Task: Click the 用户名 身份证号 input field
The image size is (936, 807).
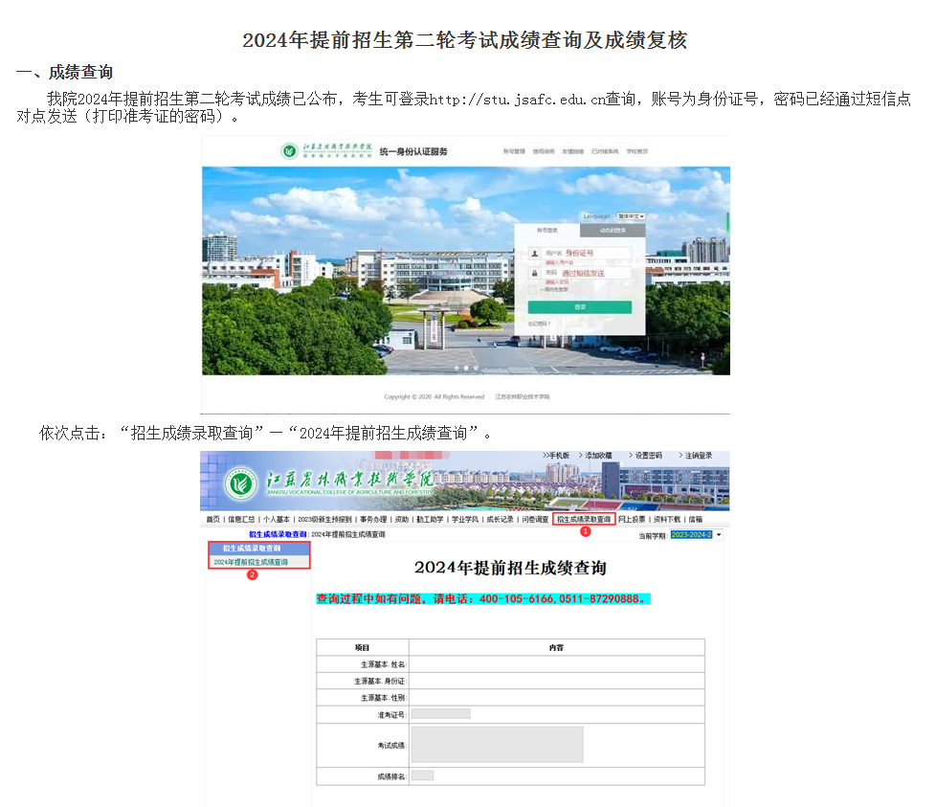Action: (587, 253)
